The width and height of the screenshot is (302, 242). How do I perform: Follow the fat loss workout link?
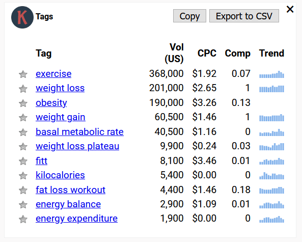click(x=70, y=190)
